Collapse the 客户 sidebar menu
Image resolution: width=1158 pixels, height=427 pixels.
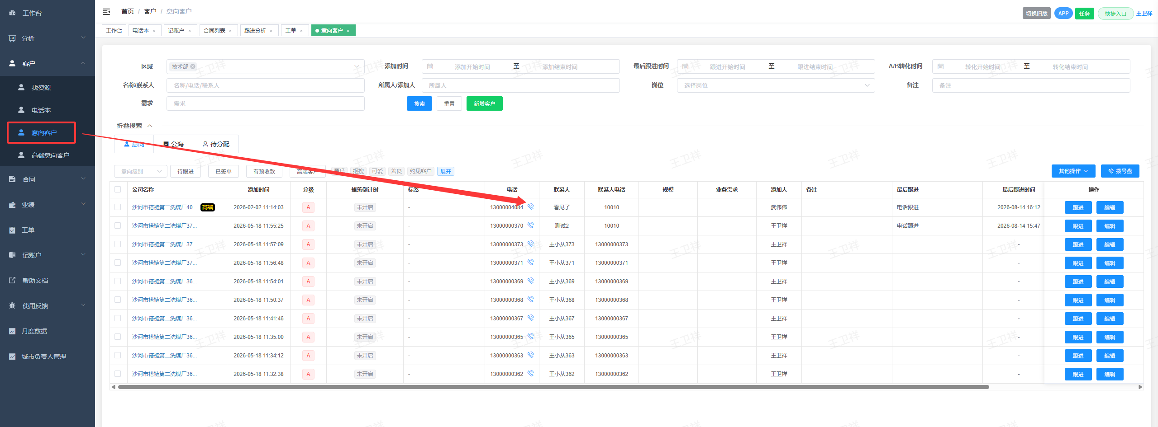tap(48, 64)
